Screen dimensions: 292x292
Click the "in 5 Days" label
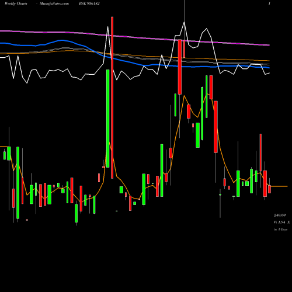[x=280, y=230]
